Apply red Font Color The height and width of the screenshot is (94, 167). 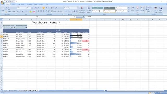pyautogui.click(x=34, y=11)
